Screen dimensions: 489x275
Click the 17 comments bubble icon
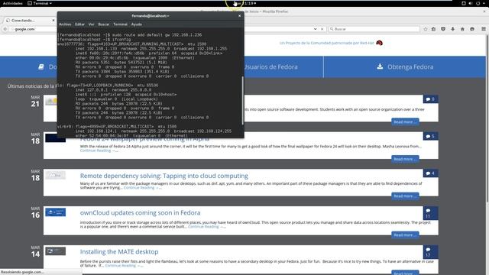430,252
